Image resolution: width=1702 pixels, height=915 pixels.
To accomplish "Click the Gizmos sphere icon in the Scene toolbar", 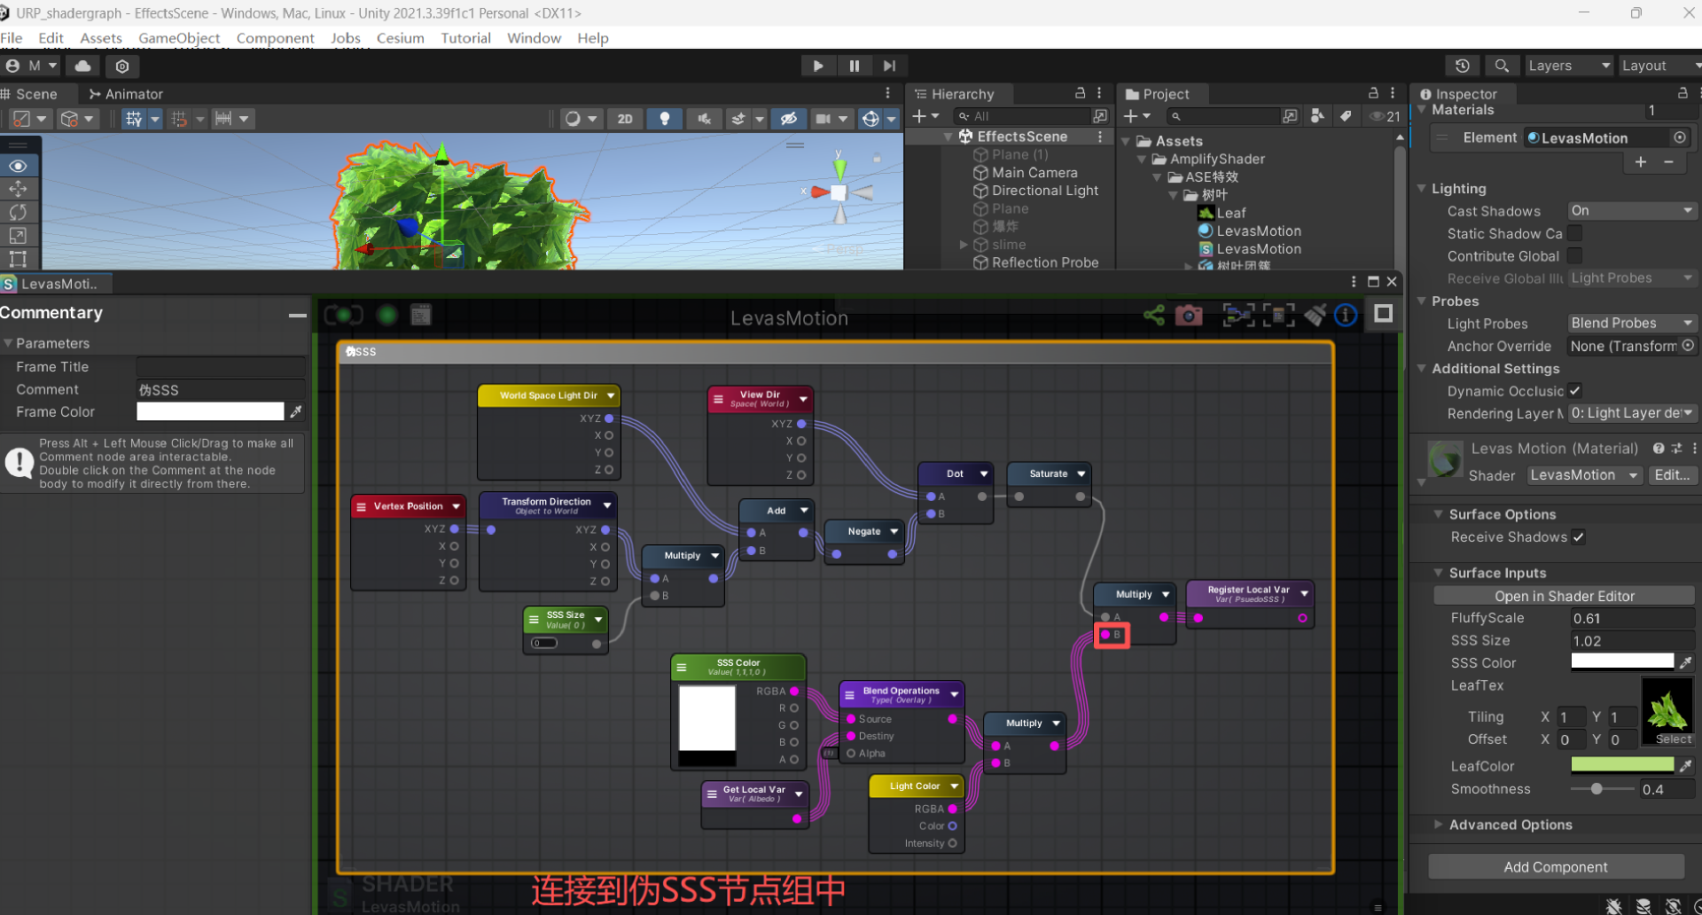I will coord(871,119).
